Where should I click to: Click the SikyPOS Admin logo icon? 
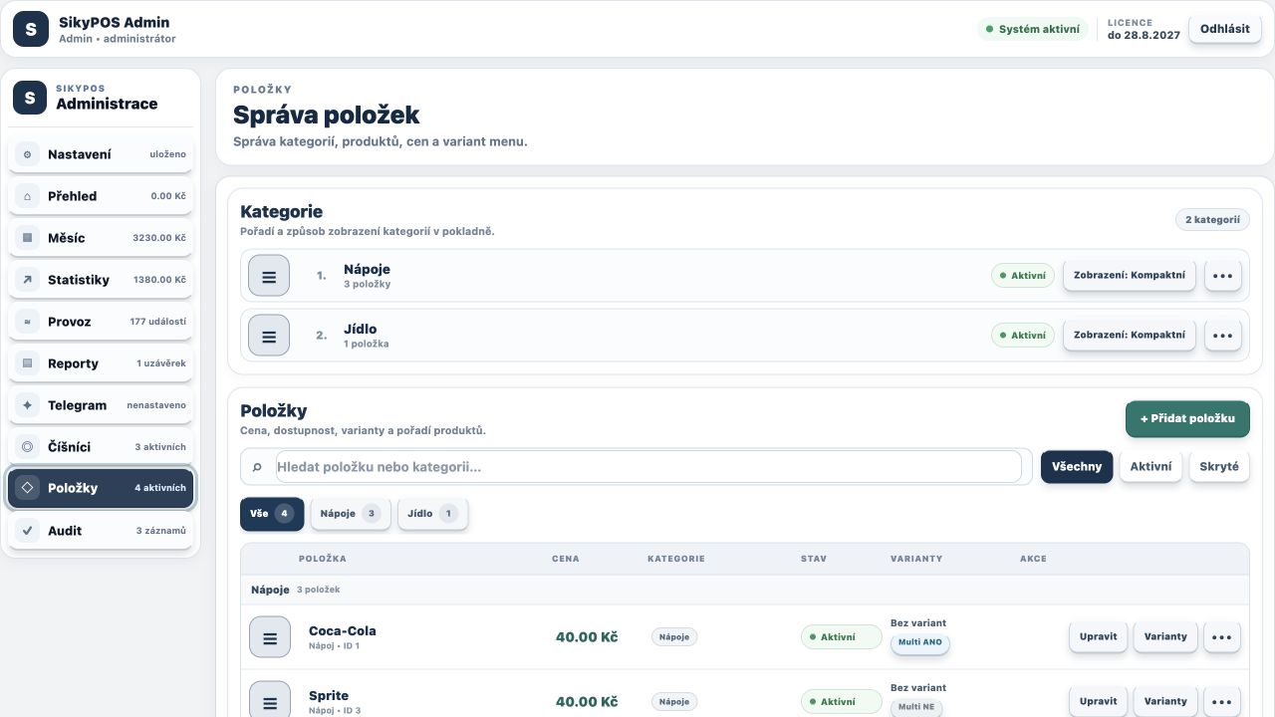tap(30, 29)
